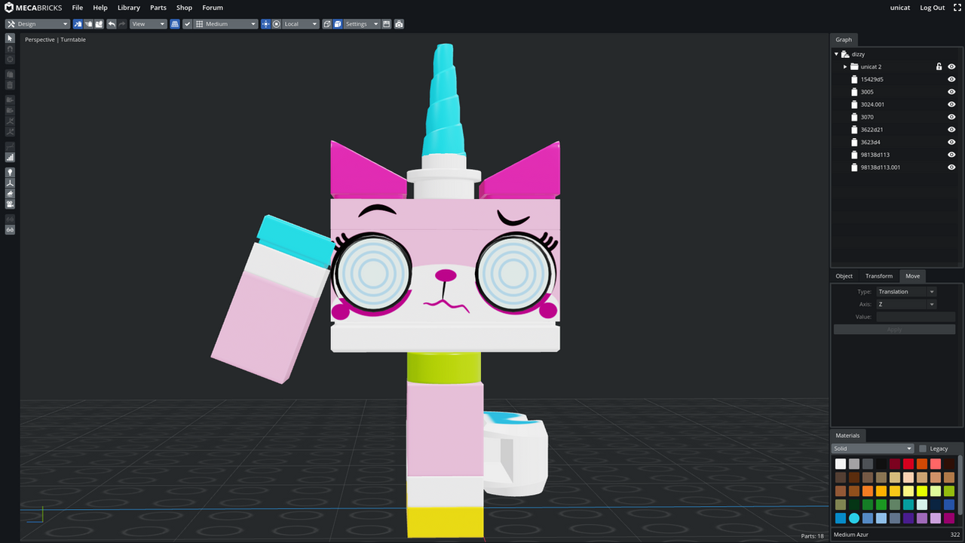This screenshot has width=965, height=543.
Task: Click the bar chart steps icon
Action: tap(10, 157)
